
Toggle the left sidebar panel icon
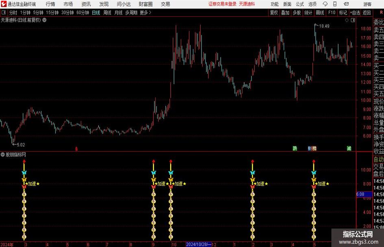click(4, 13)
